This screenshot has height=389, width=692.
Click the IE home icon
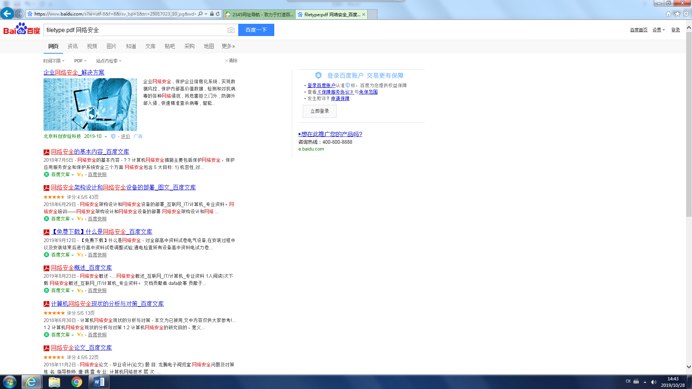click(x=668, y=14)
